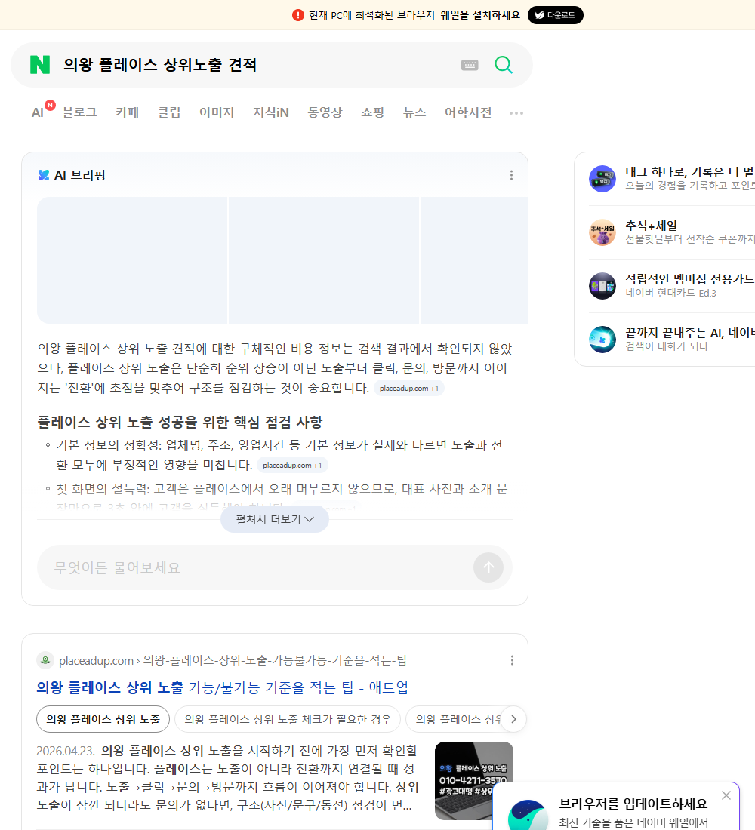Viewport: 755px width, 830px height.
Task: Expand more search tabs with three dots
Action: click(516, 113)
